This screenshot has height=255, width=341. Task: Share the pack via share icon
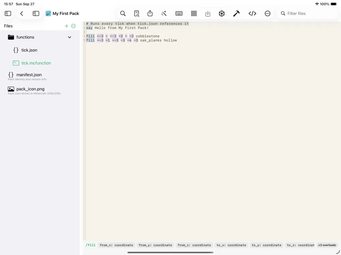pos(150,13)
